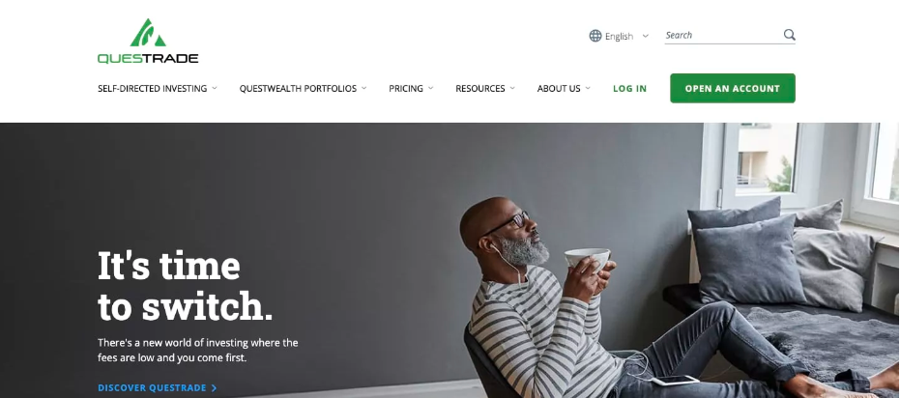Viewport: 900px width, 398px height.
Task: Open the About Us menu
Action: point(559,88)
